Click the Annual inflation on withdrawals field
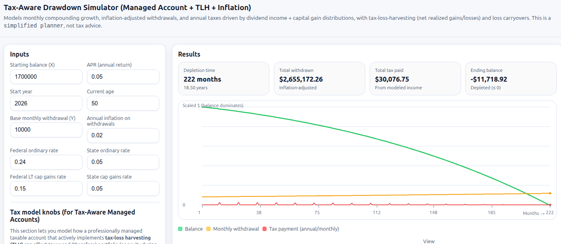The width and height of the screenshot is (561, 244). [123, 135]
